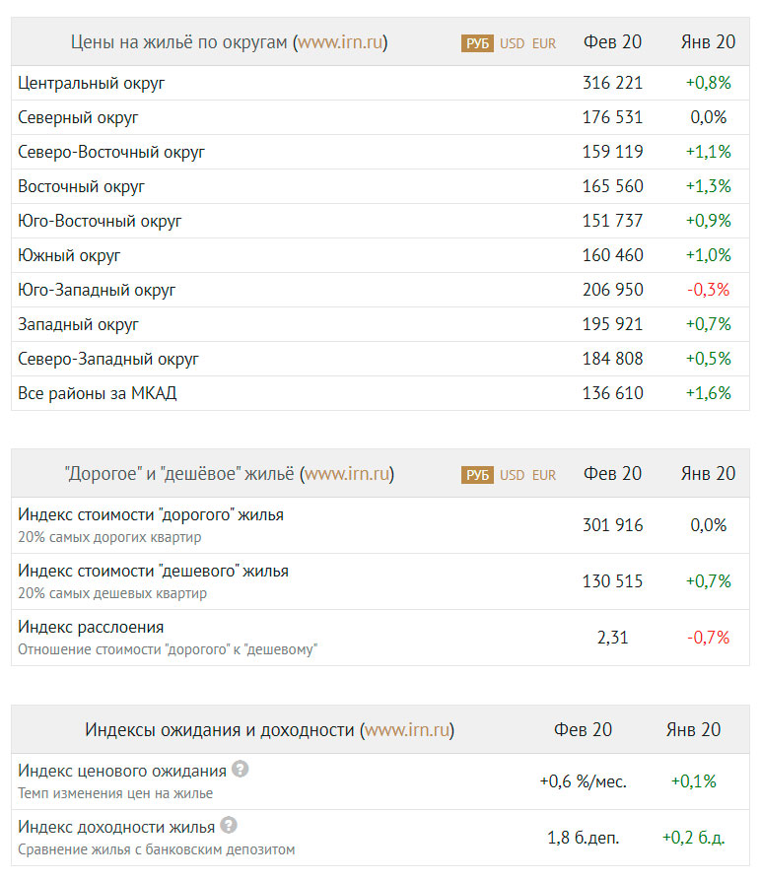Click Индекс стоимости "дорогого" жилья label
Screen dimensions: 761x880
(x=151, y=514)
